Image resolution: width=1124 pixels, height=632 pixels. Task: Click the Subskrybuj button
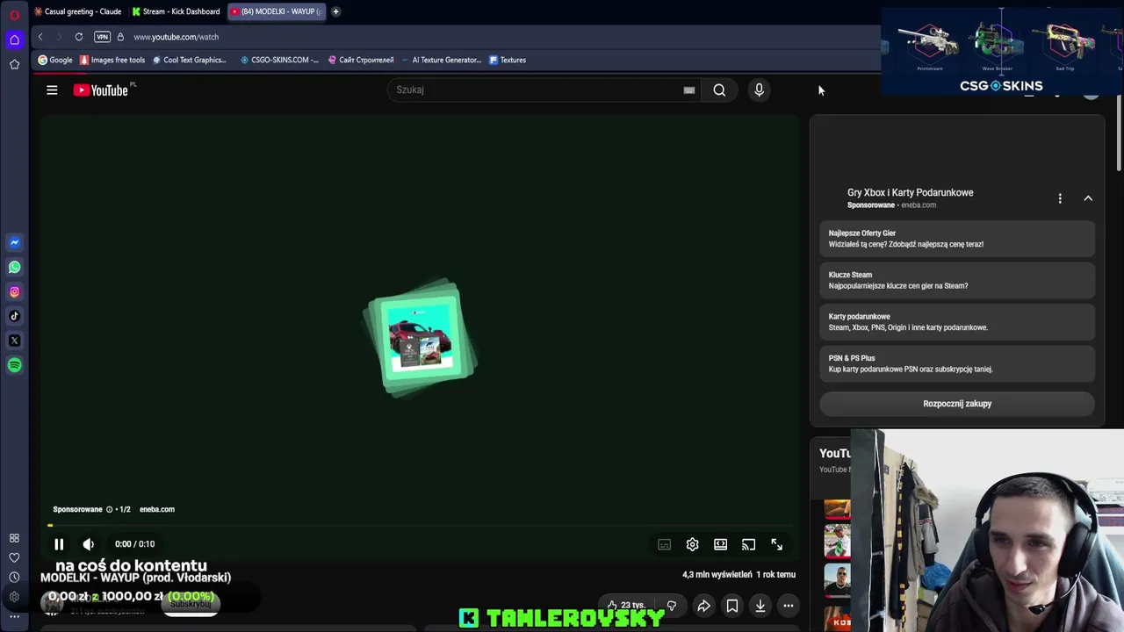(x=191, y=605)
